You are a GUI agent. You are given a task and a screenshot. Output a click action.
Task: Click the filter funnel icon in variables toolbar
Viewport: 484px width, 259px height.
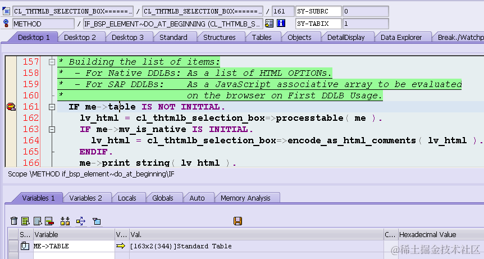(97, 221)
